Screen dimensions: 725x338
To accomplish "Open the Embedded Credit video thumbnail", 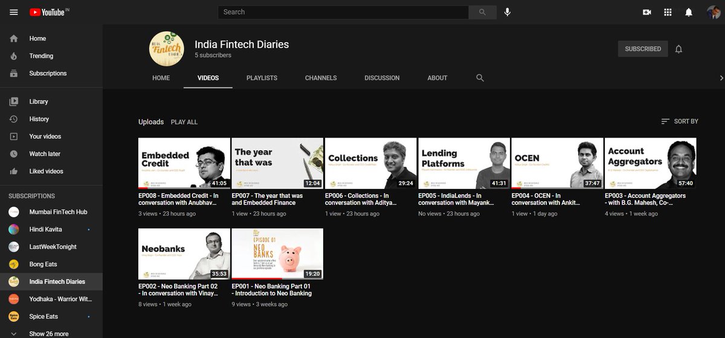I will coord(184,164).
